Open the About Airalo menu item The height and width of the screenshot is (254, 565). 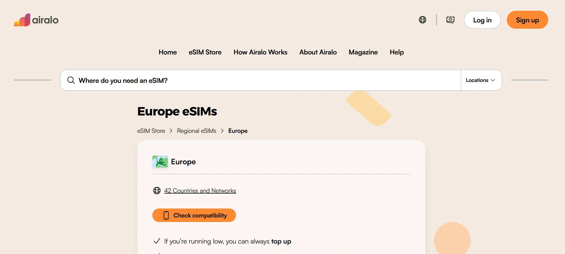(x=318, y=52)
